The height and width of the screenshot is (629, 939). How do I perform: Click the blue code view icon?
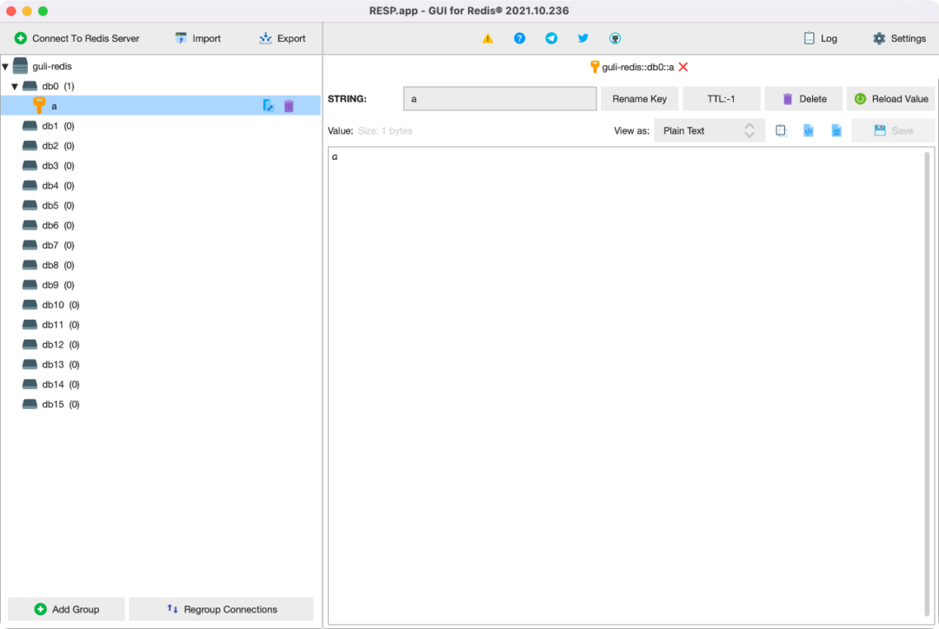pyautogui.click(x=809, y=130)
